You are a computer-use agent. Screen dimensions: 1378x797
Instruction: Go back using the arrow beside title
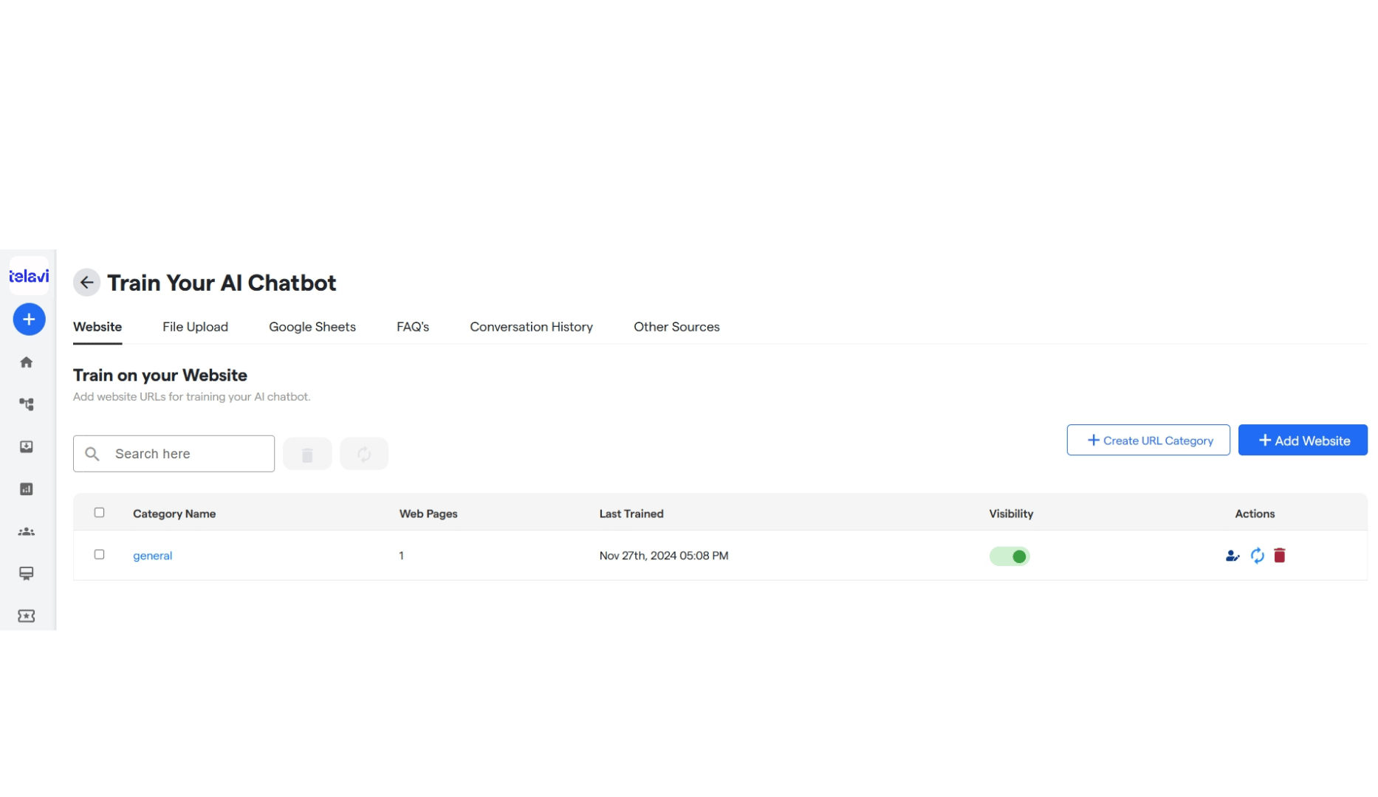pyautogui.click(x=87, y=283)
